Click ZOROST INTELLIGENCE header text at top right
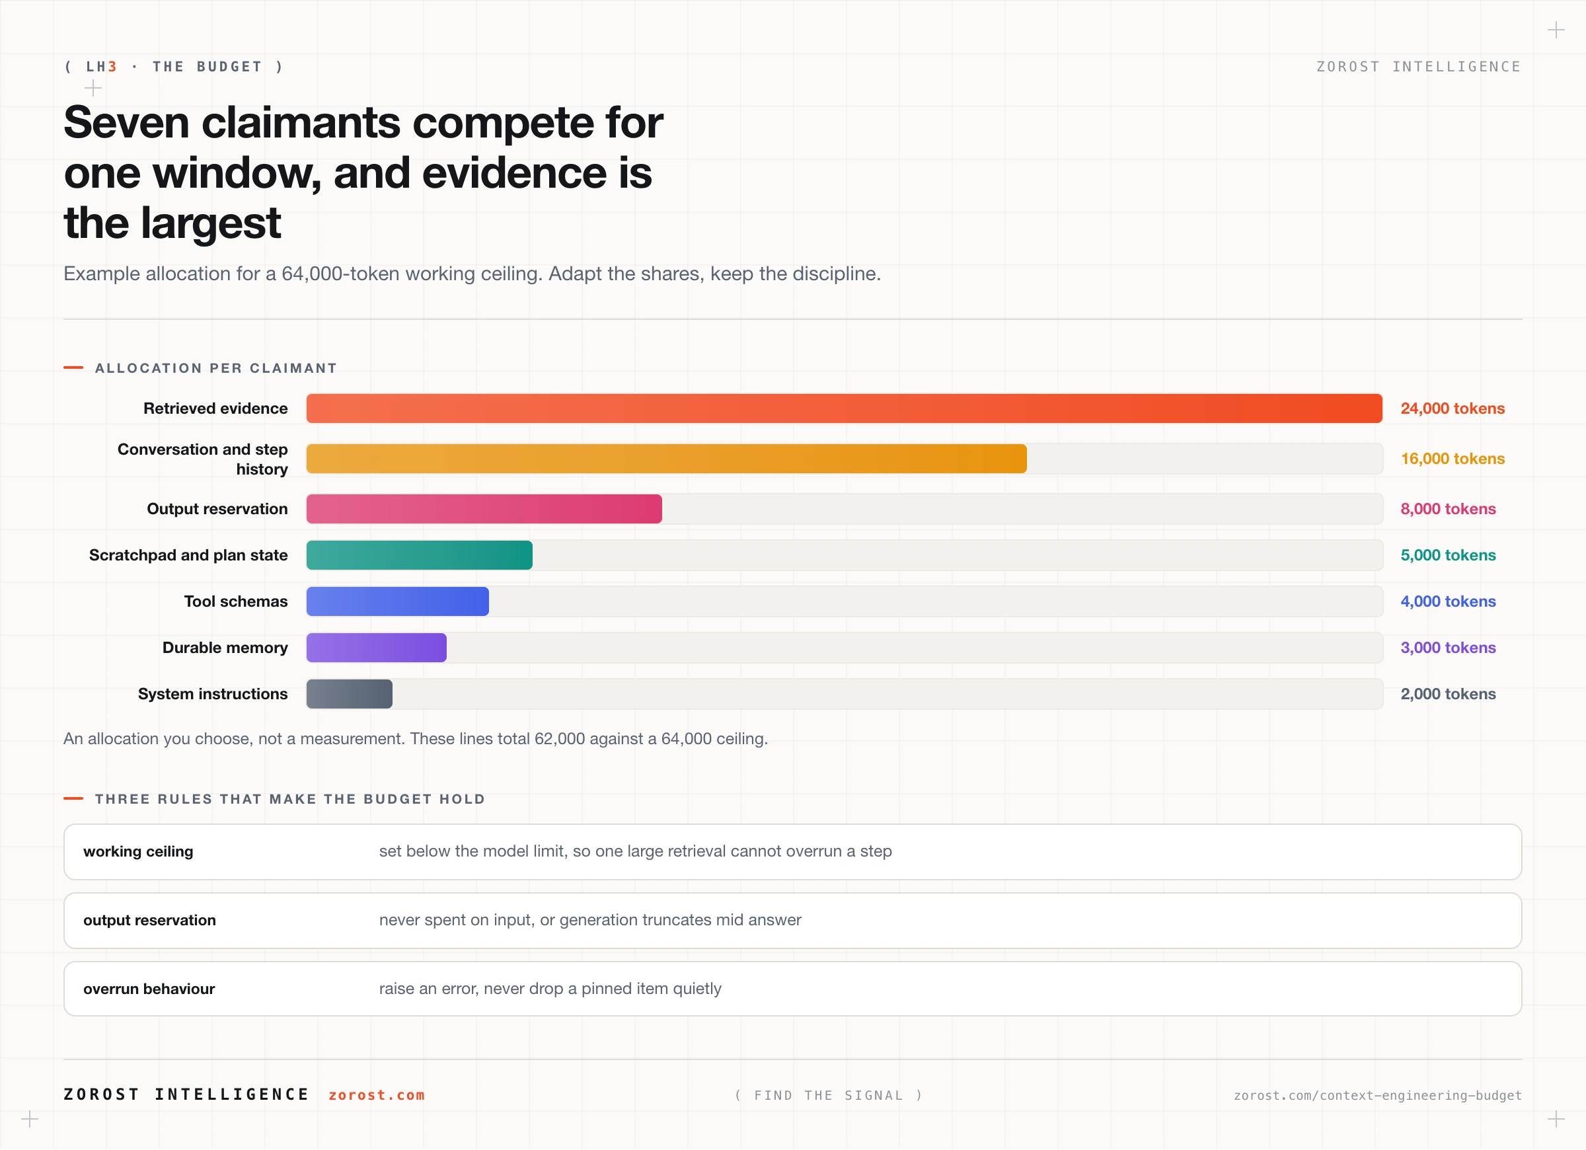Image resolution: width=1586 pixels, height=1150 pixels. pyautogui.click(x=1419, y=67)
